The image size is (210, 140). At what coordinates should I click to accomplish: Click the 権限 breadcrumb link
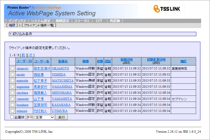12,26
